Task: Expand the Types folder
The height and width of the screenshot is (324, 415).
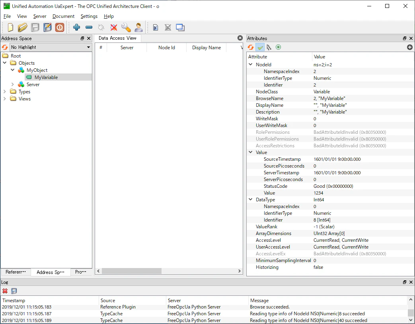Action: [x=5, y=91]
